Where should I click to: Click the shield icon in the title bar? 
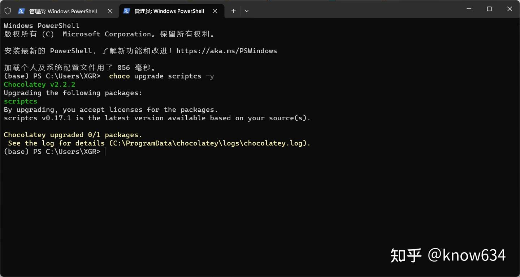tap(7, 10)
